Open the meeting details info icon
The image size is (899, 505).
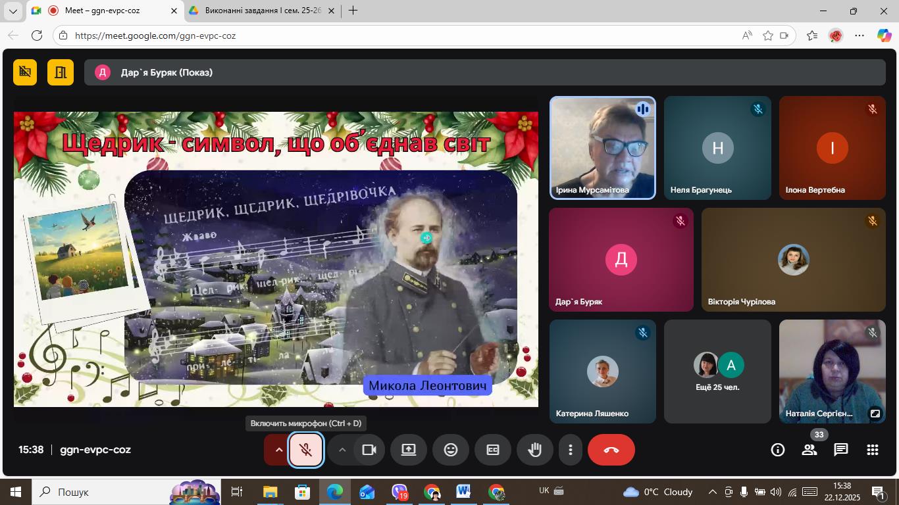pyautogui.click(x=778, y=450)
